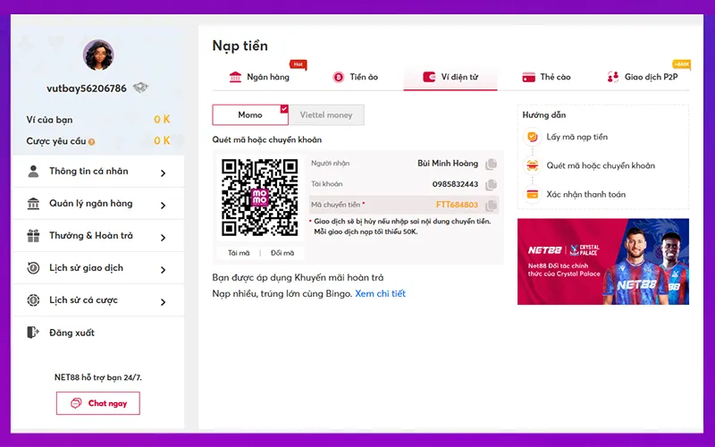This screenshot has width=715, height=447.
Task: Click the logout door icon
Action: [x=33, y=333]
